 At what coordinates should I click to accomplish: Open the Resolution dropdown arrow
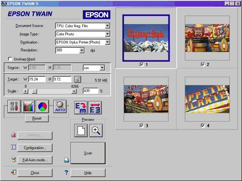[82, 50]
